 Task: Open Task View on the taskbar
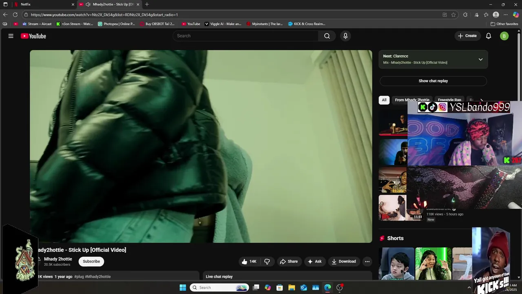(256, 287)
